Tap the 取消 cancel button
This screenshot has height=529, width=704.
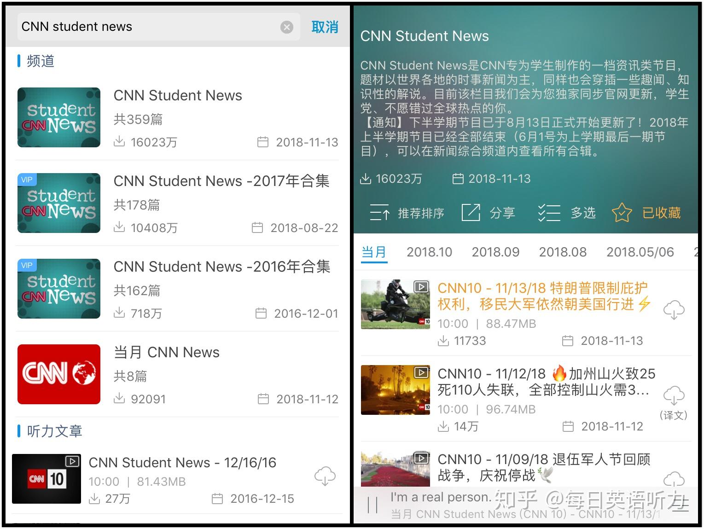coord(325,27)
